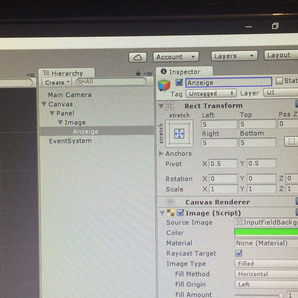This screenshot has height=298, width=298.
Task: Toggle the Anzeige active checkbox
Action: click(179, 83)
